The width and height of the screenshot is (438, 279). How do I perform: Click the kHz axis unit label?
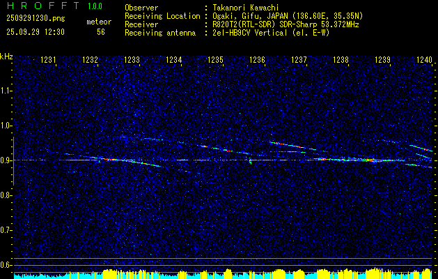point(6,57)
